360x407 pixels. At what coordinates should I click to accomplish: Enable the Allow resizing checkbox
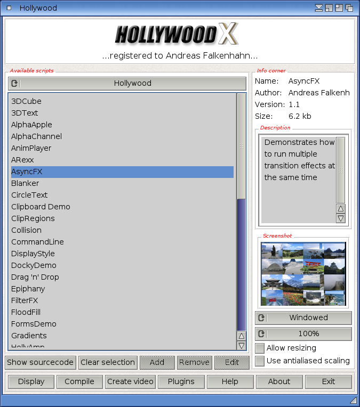click(260, 348)
